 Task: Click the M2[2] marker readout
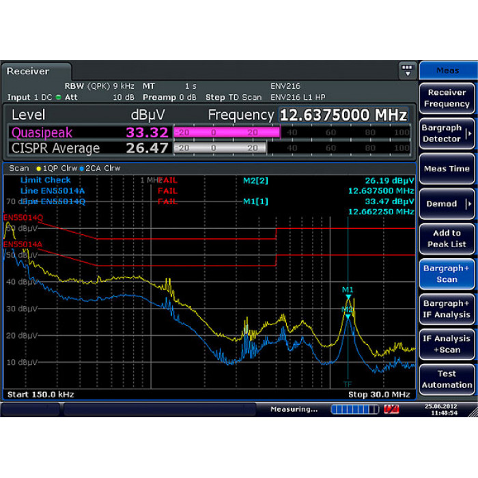[x=255, y=181]
